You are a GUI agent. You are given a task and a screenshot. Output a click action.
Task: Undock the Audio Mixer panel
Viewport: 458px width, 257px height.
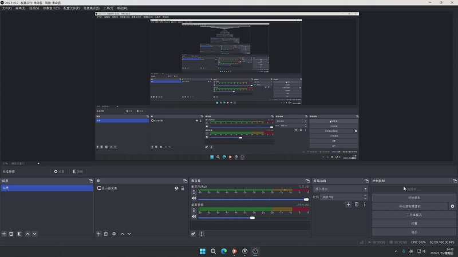[x=307, y=180]
